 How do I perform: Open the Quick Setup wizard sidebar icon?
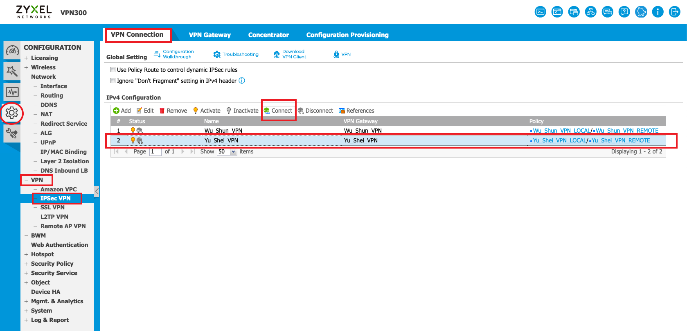pyautogui.click(x=12, y=71)
